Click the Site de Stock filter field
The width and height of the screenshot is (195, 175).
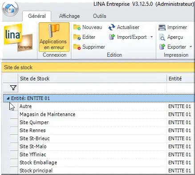92,87
